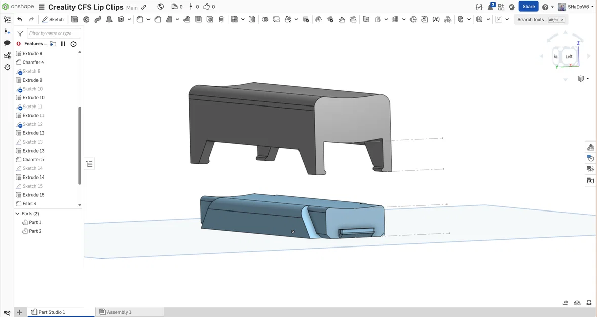Open the Draft tool dropdown arrow

(x=177, y=19)
